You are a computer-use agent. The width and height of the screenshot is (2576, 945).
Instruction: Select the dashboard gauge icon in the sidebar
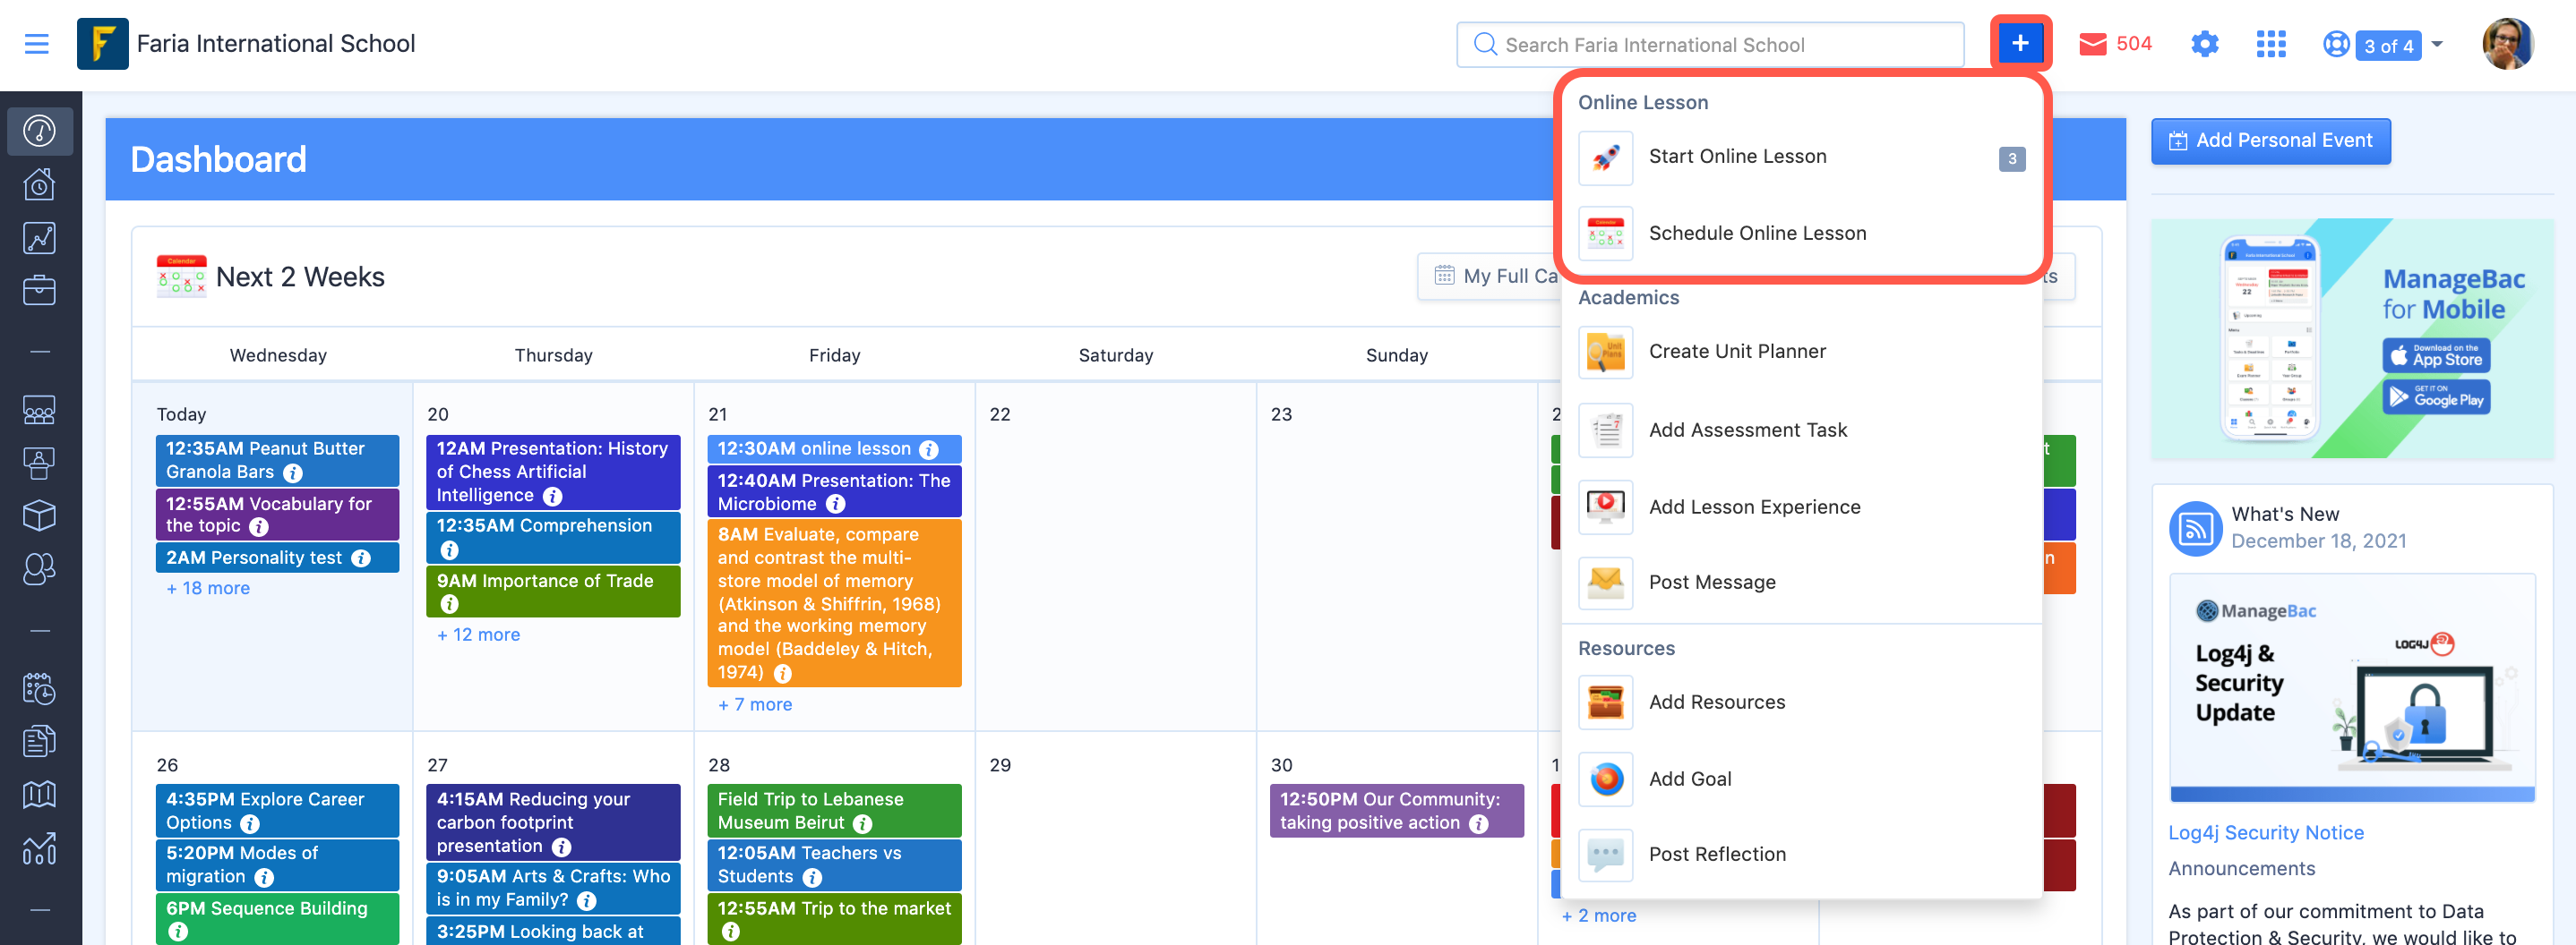point(40,131)
